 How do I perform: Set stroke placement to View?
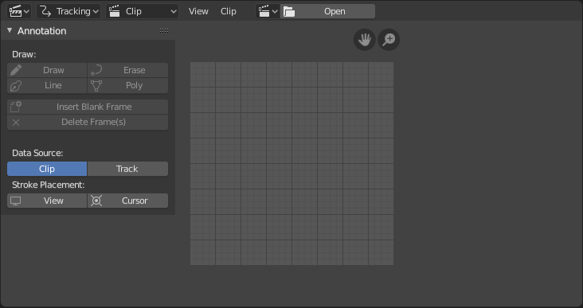pos(47,201)
